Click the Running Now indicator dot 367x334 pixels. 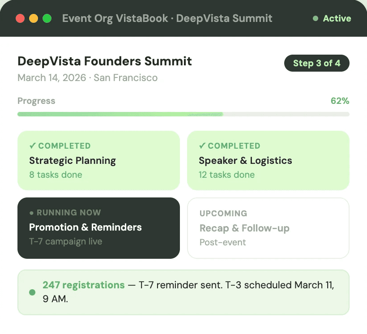click(31, 213)
